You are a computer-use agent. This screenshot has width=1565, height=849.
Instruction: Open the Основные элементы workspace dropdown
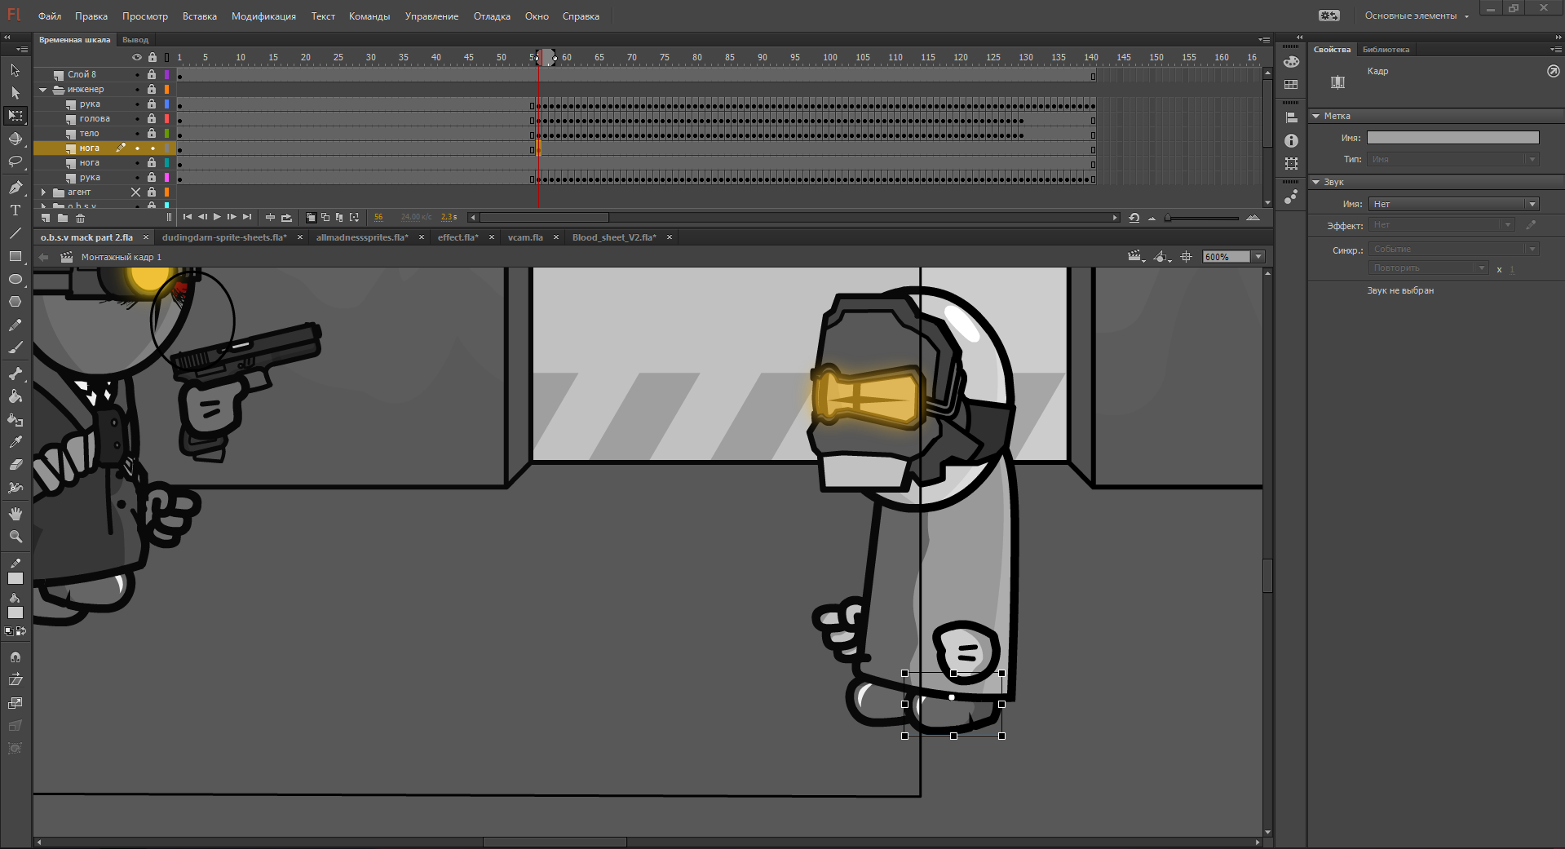click(1417, 15)
